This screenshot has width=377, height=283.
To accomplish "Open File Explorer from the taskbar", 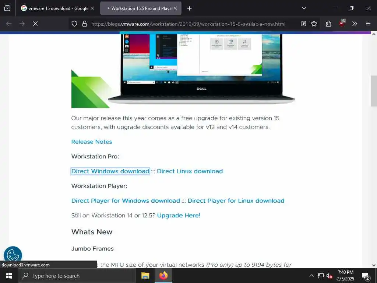I will click(x=145, y=276).
